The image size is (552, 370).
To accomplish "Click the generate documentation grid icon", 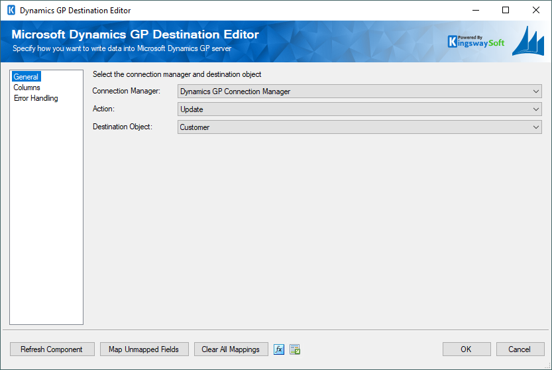I will pos(295,349).
